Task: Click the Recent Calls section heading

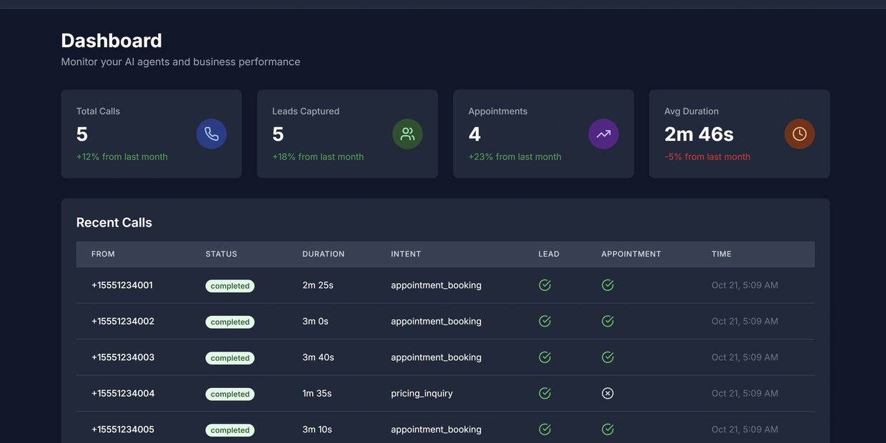Action: (x=114, y=221)
